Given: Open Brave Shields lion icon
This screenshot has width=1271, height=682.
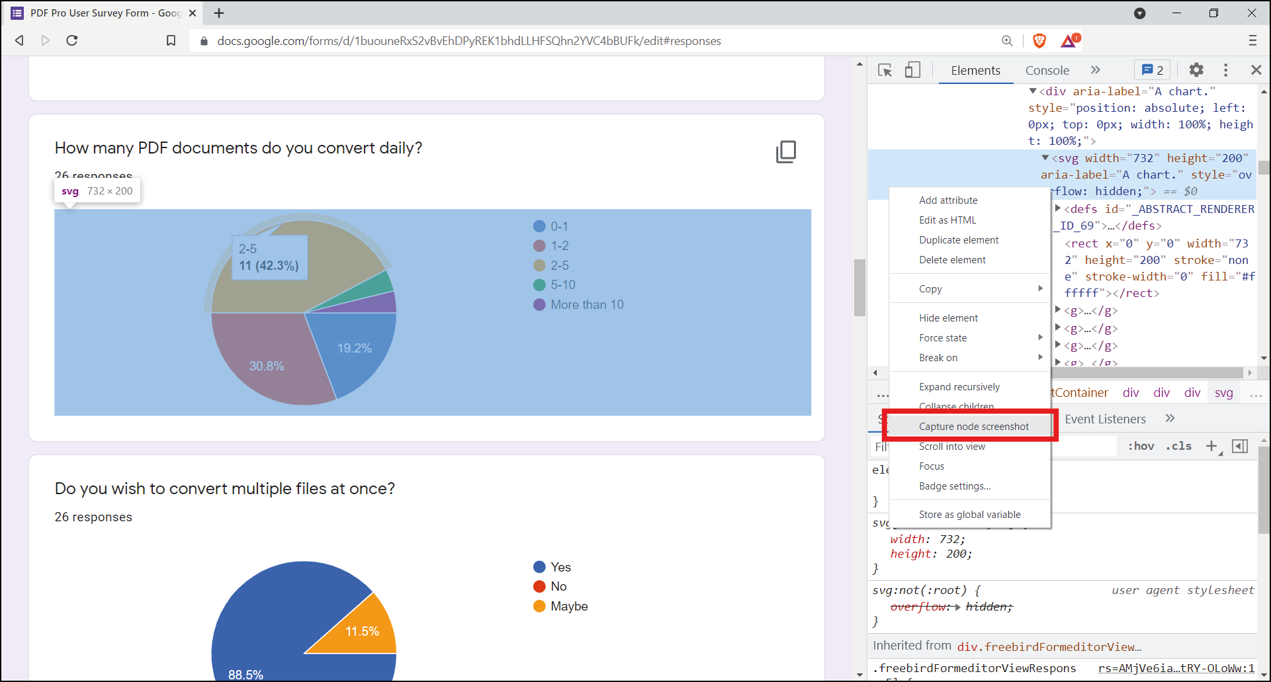Looking at the screenshot, I should 1039,41.
